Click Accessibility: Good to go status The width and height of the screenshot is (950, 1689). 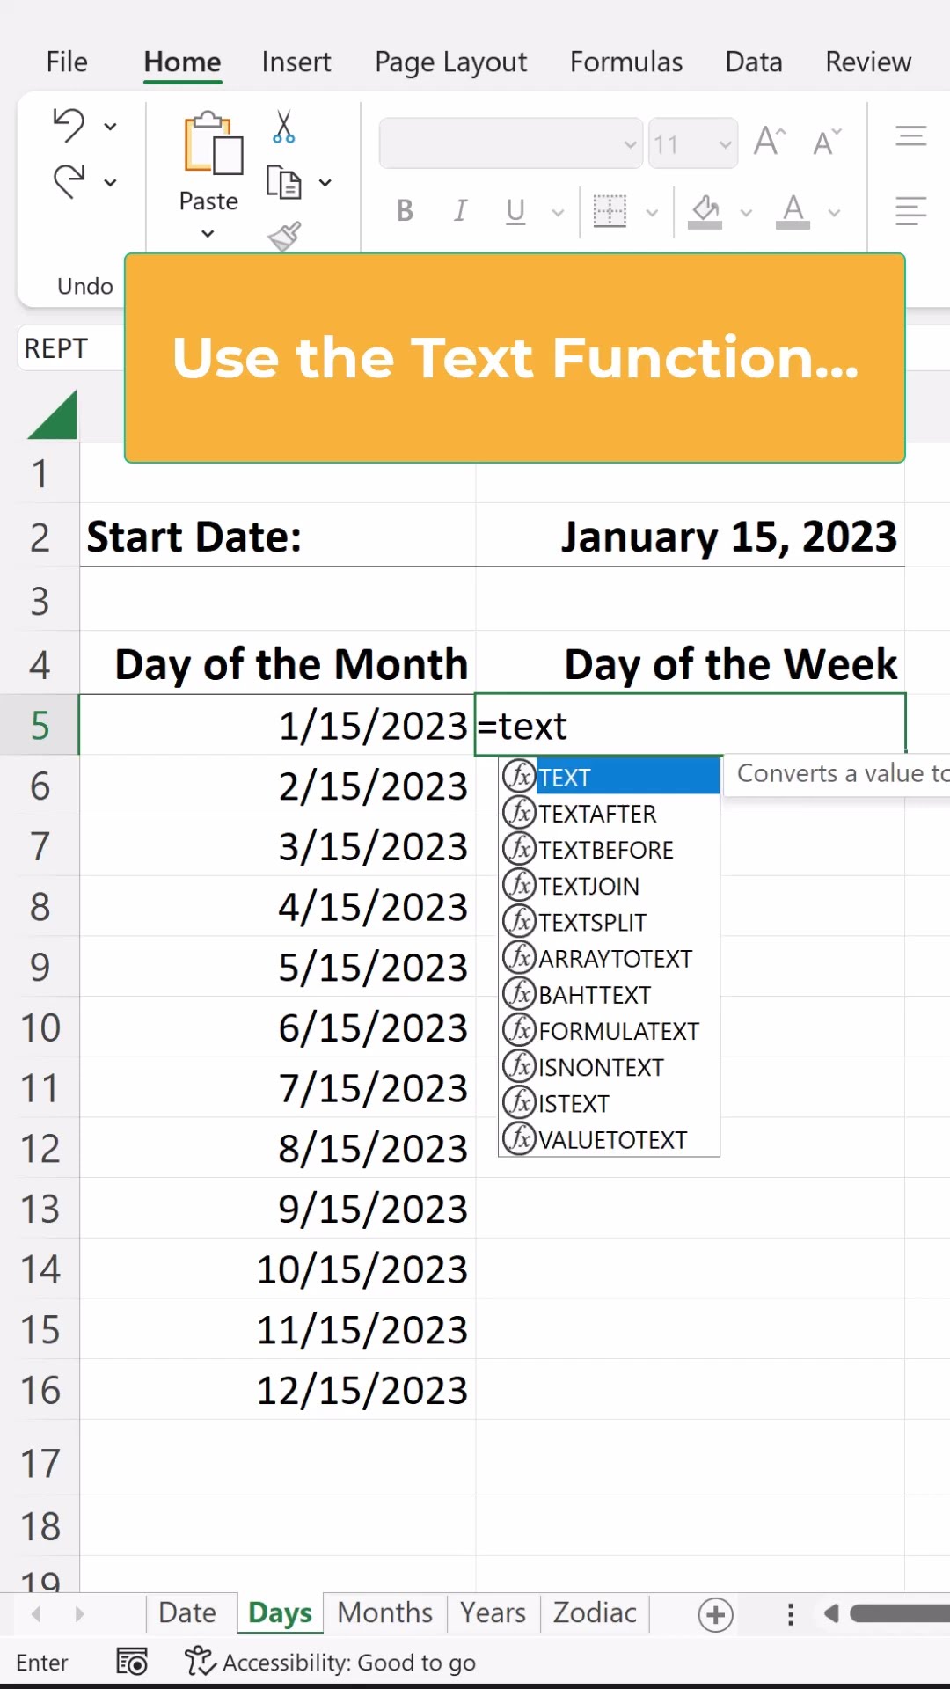[x=348, y=1663]
